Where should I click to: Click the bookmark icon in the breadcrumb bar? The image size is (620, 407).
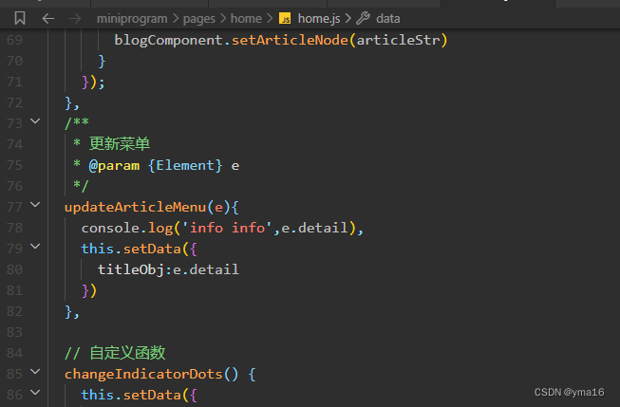pos(20,18)
